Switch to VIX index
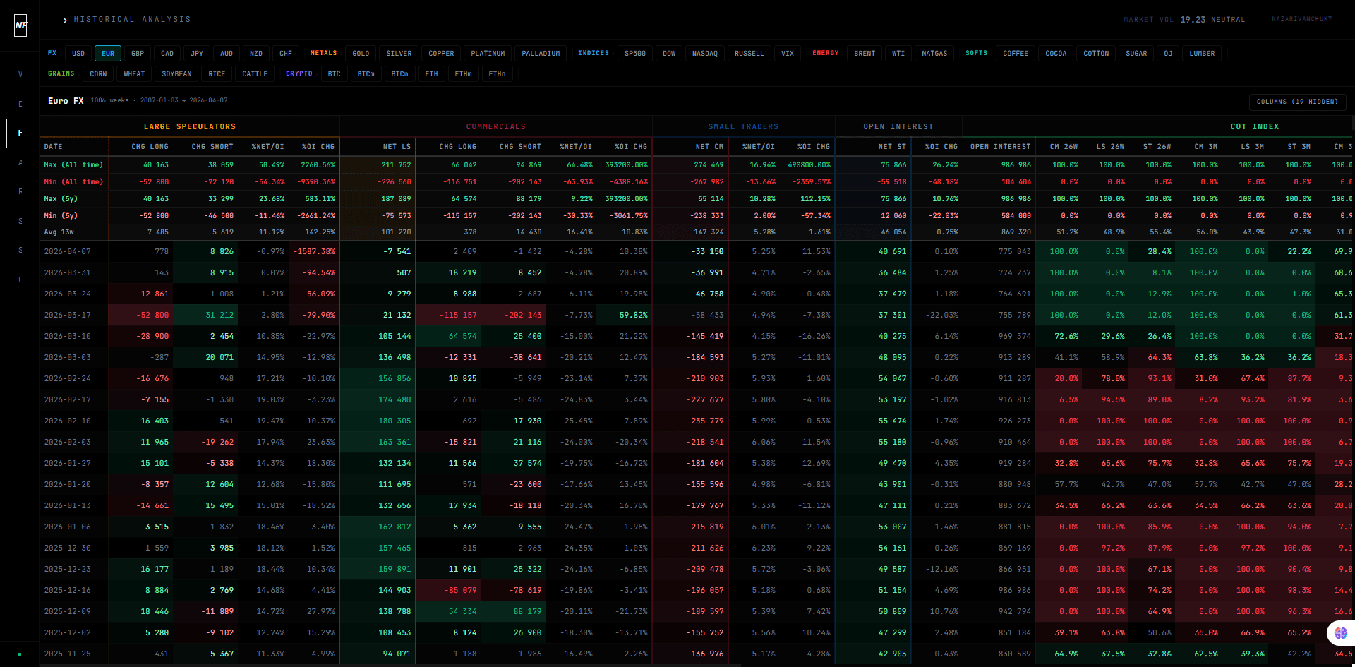Viewport: 1355px width, 667px height. [788, 54]
